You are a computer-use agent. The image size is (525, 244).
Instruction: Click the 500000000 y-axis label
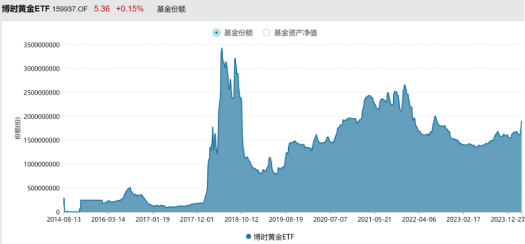[x=44, y=188]
